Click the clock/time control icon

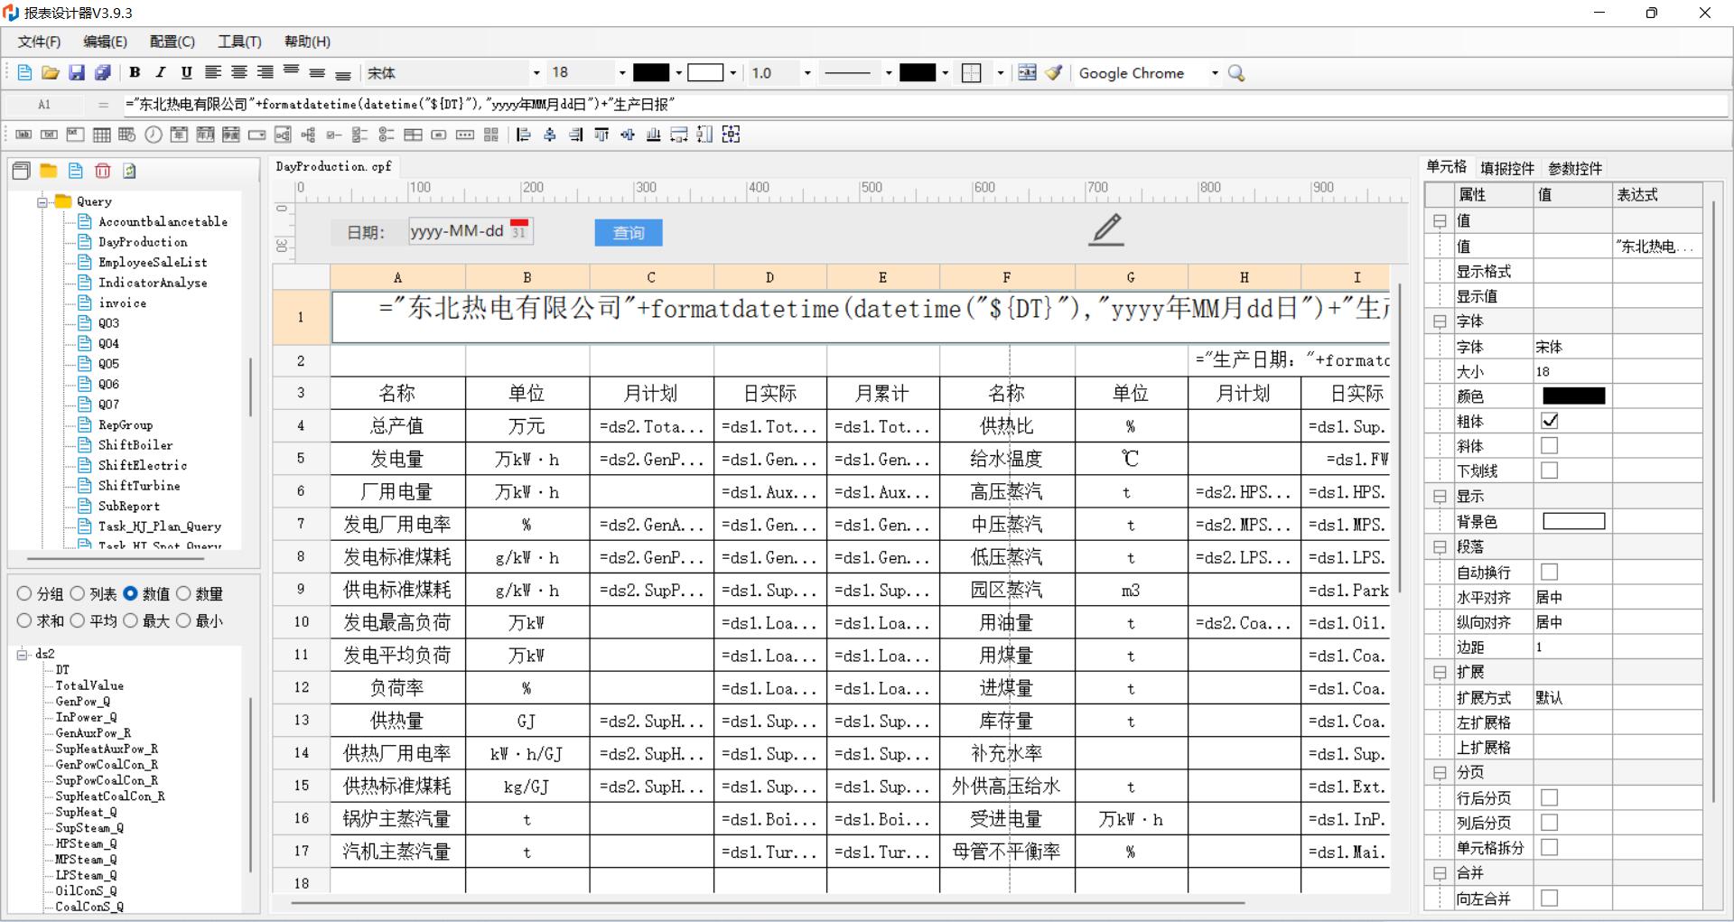tap(154, 135)
